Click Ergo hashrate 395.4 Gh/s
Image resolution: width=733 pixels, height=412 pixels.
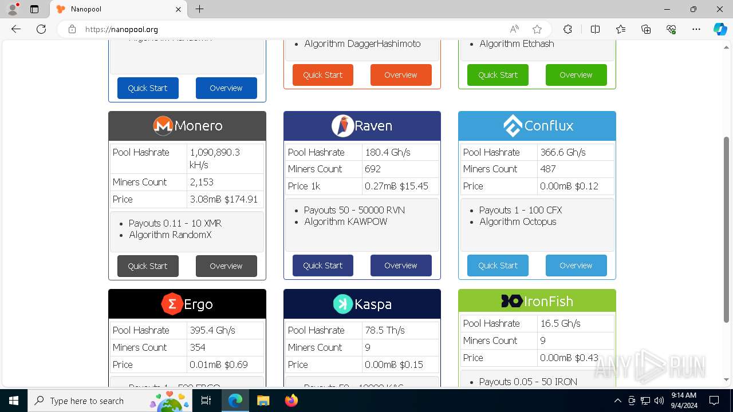click(212, 330)
